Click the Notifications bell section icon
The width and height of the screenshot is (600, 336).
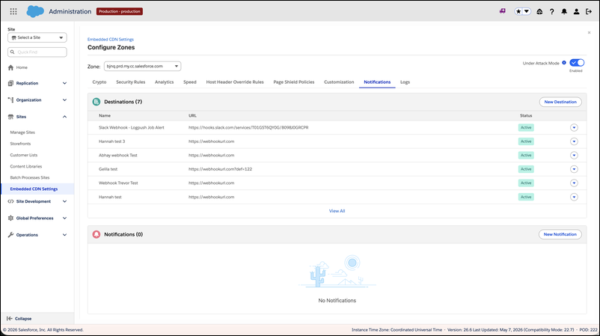97,234
